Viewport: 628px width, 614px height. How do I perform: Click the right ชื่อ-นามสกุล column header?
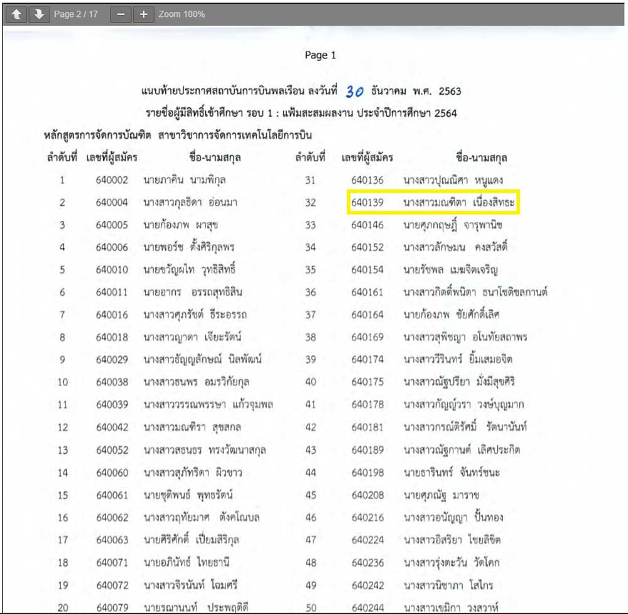pyautogui.click(x=482, y=158)
